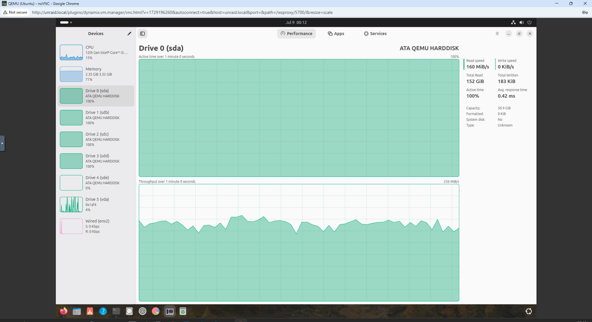Open the hamburger main menu
Screen dimensions: 592x322
497,34
